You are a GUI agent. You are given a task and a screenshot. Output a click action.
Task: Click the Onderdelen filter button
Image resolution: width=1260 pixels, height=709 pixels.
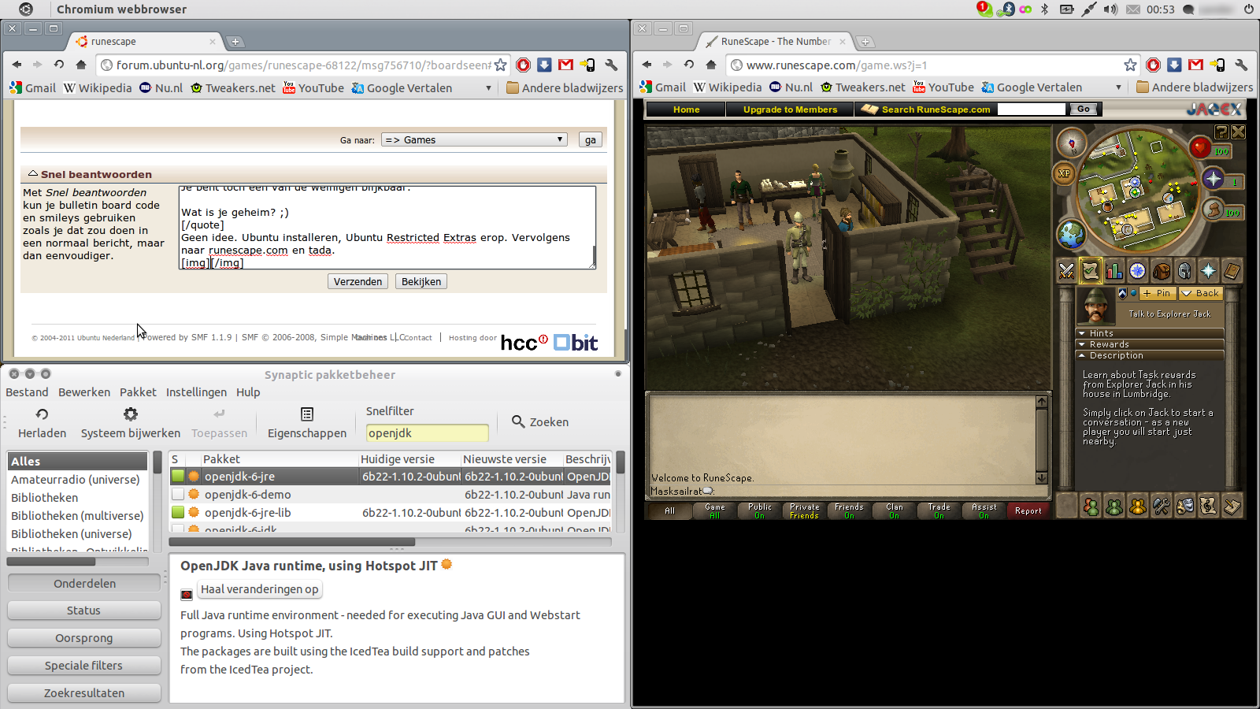click(84, 584)
